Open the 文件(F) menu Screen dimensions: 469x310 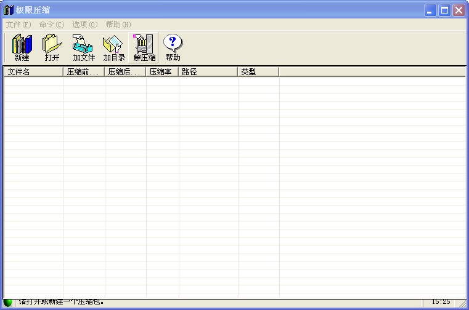pyautogui.click(x=18, y=25)
